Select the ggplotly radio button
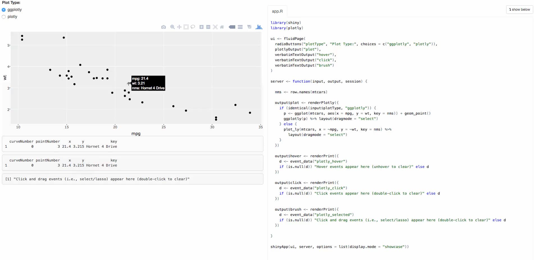The image size is (534, 260). [4, 10]
